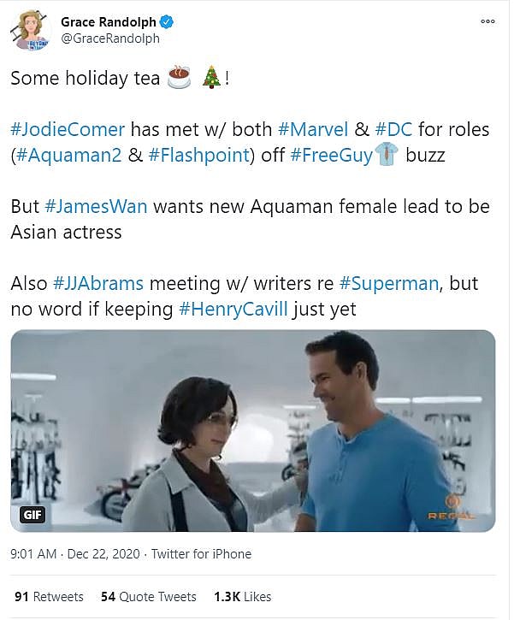
Task: Open the #Marvel hashtag link
Action: pos(313,130)
